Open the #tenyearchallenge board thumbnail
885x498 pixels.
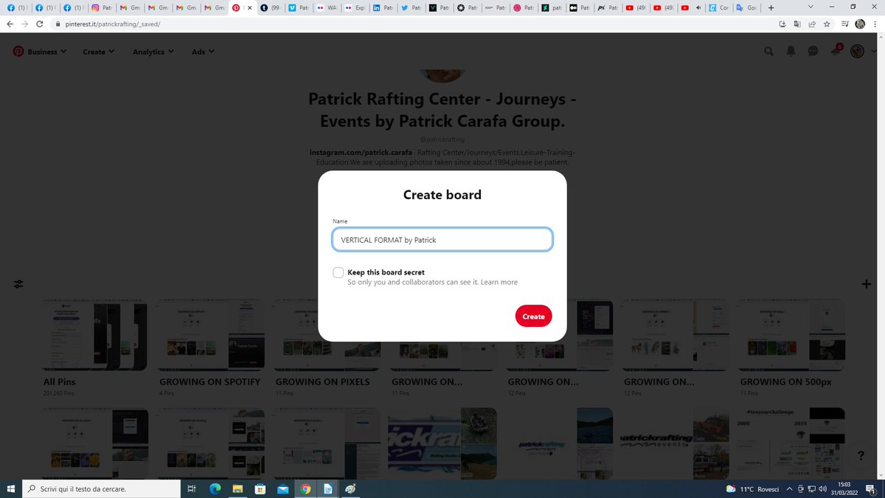click(792, 443)
